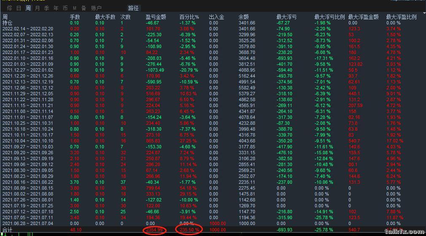
Task: Switch to the 季 quarterly tab
Action: (47, 8)
